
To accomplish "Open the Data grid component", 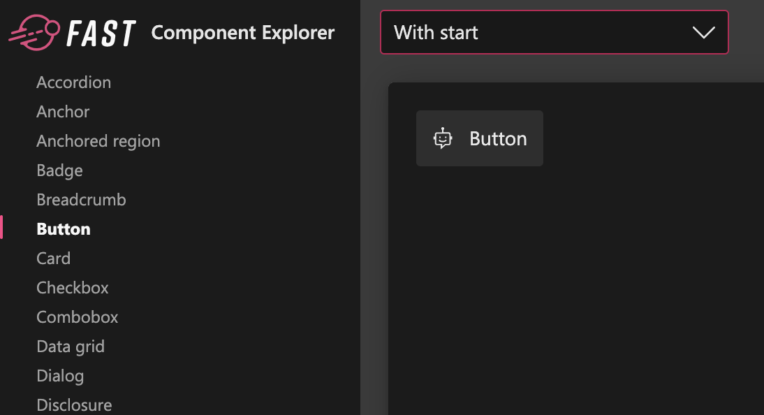I will [x=70, y=346].
